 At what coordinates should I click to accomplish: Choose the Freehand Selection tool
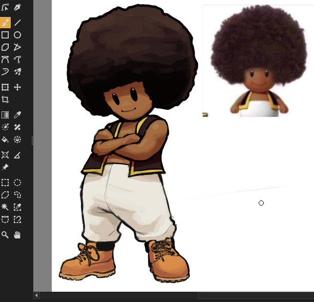click(17, 195)
